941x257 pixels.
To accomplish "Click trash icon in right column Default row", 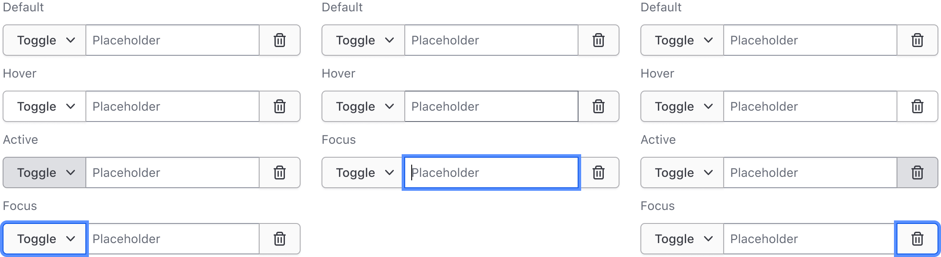I will tap(917, 40).
